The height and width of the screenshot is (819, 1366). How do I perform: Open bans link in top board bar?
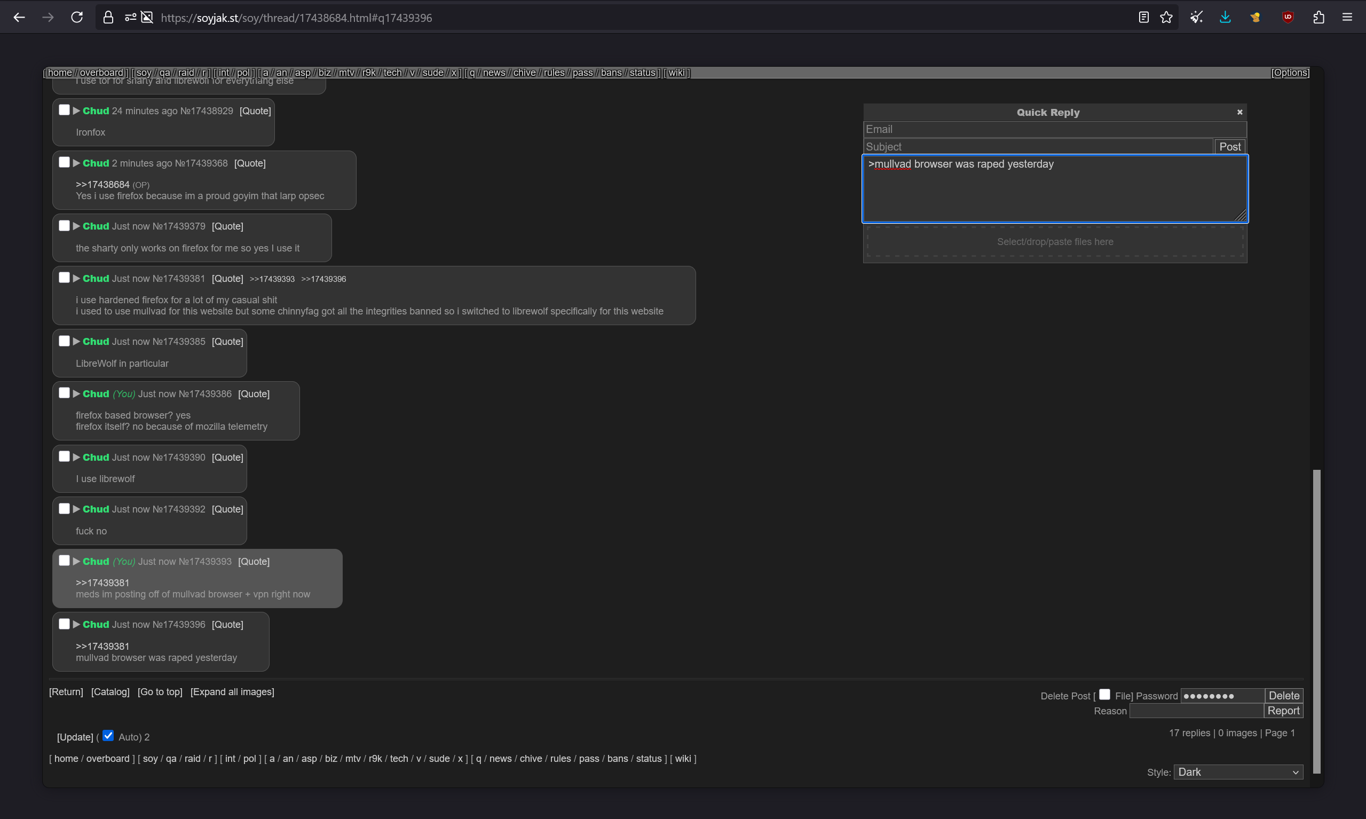pyautogui.click(x=611, y=72)
